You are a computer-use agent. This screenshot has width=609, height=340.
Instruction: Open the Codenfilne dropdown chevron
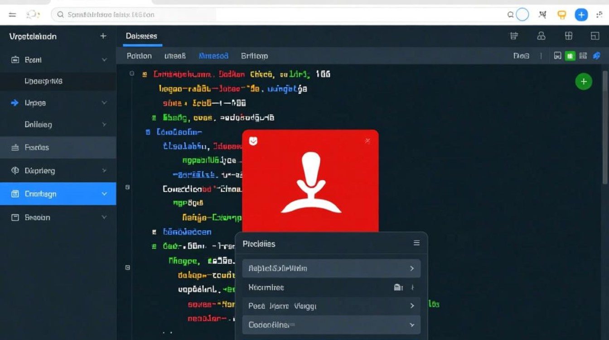click(x=412, y=325)
